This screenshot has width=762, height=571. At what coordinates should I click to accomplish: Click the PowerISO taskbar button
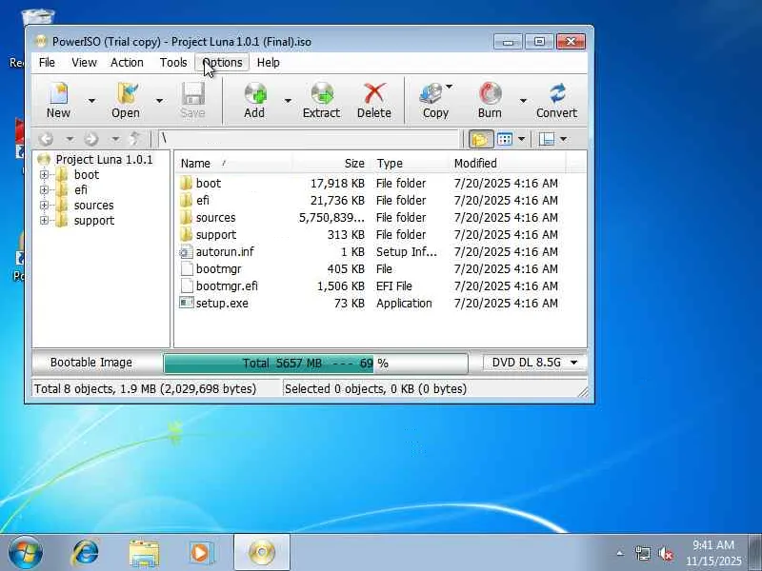pos(262,553)
